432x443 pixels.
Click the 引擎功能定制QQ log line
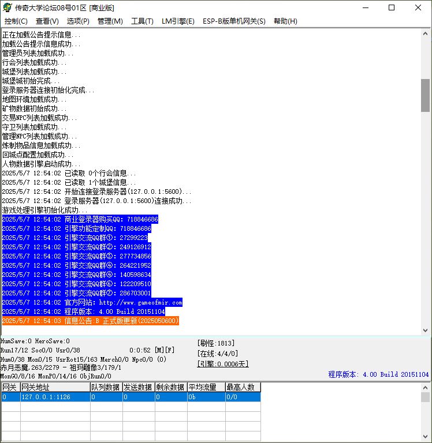pyautogui.click(x=77, y=228)
